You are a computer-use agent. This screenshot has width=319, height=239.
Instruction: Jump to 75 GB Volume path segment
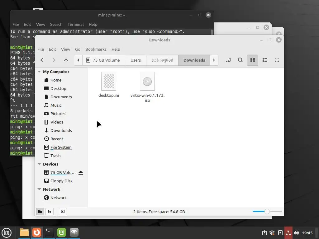point(104,60)
